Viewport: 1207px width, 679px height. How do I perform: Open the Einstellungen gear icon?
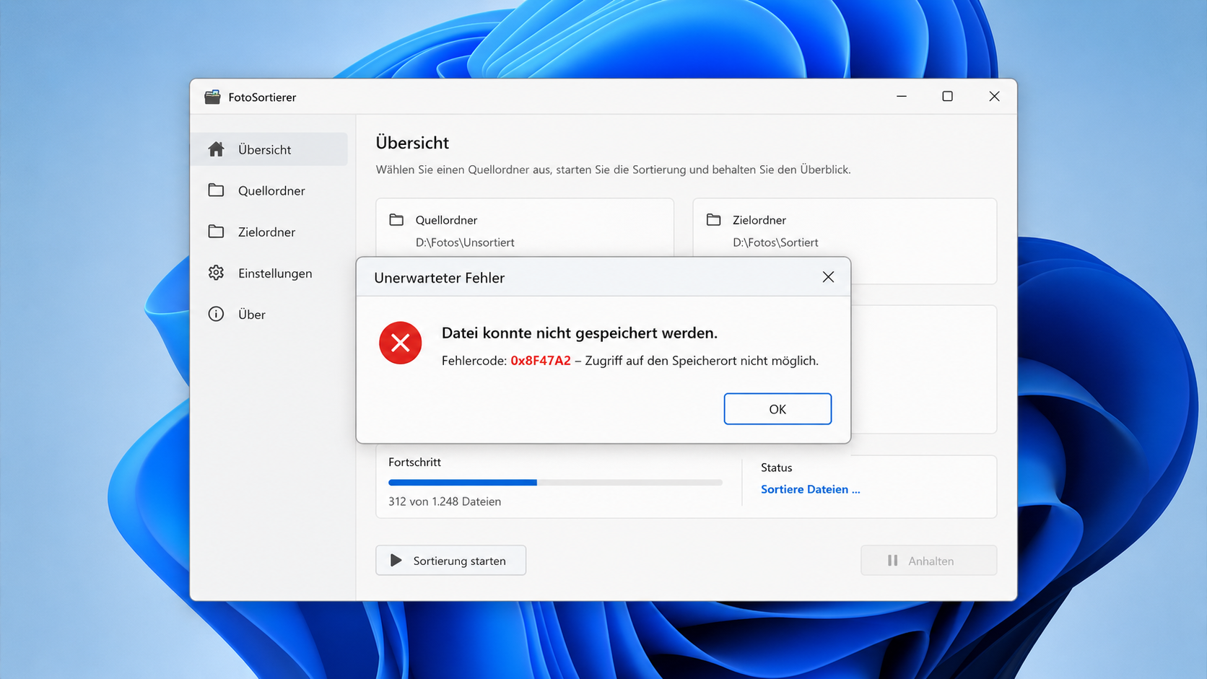point(216,273)
